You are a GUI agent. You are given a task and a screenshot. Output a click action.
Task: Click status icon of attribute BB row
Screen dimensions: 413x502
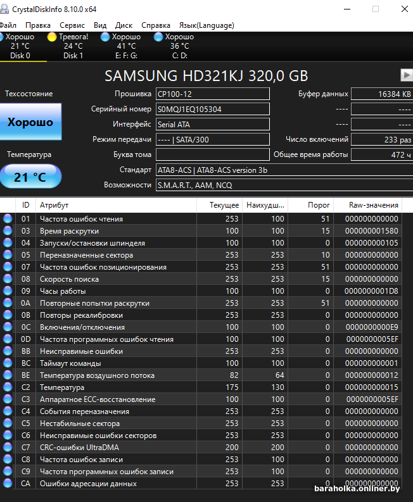(x=8, y=351)
